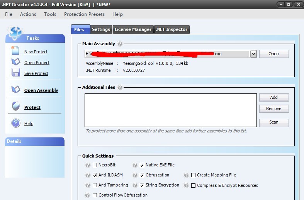The width and height of the screenshot is (304, 200).
Task: Click inside the Additional Files list box
Action: point(171,110)
